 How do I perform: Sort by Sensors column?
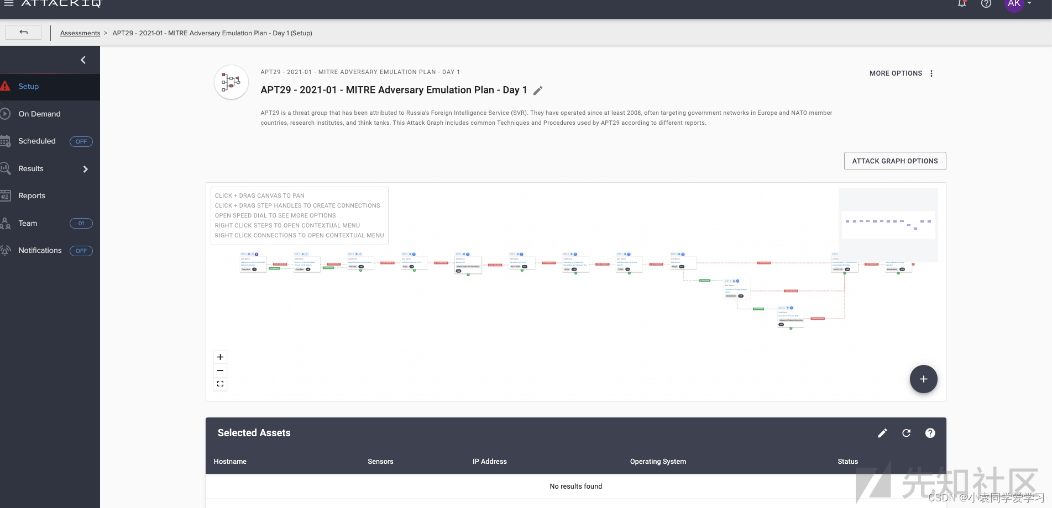tap(380, 462)
